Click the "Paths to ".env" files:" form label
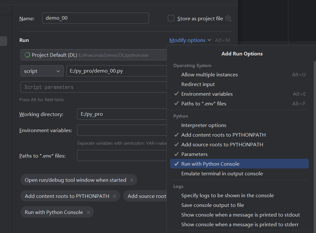 tap(42, 156)
